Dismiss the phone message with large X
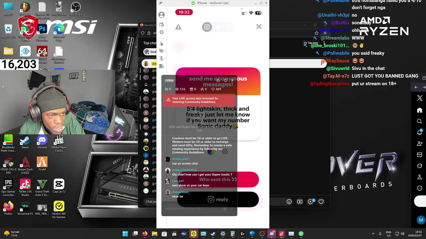Image resolution: width=426 pixels, height=239 pixels. click(x=259, y=27)
